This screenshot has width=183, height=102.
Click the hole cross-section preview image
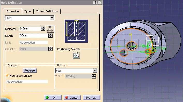click(x=76, y=31)
